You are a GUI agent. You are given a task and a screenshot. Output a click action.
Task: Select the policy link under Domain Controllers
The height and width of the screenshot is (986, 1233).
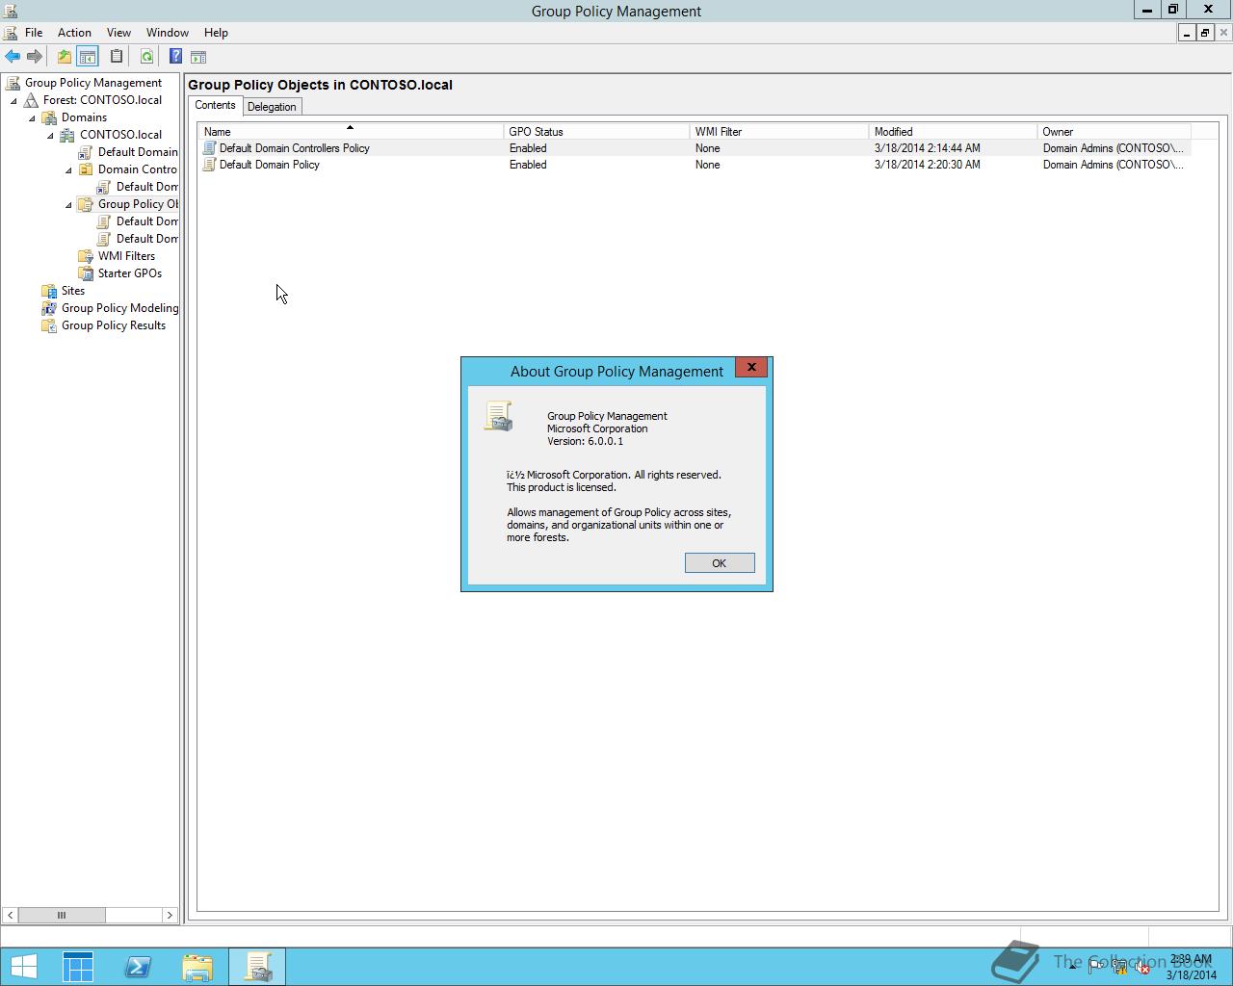146,187
